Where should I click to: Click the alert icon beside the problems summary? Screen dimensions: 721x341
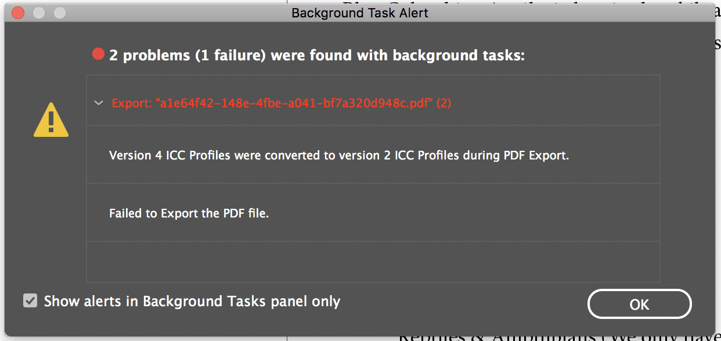click(x=51, y=119)
